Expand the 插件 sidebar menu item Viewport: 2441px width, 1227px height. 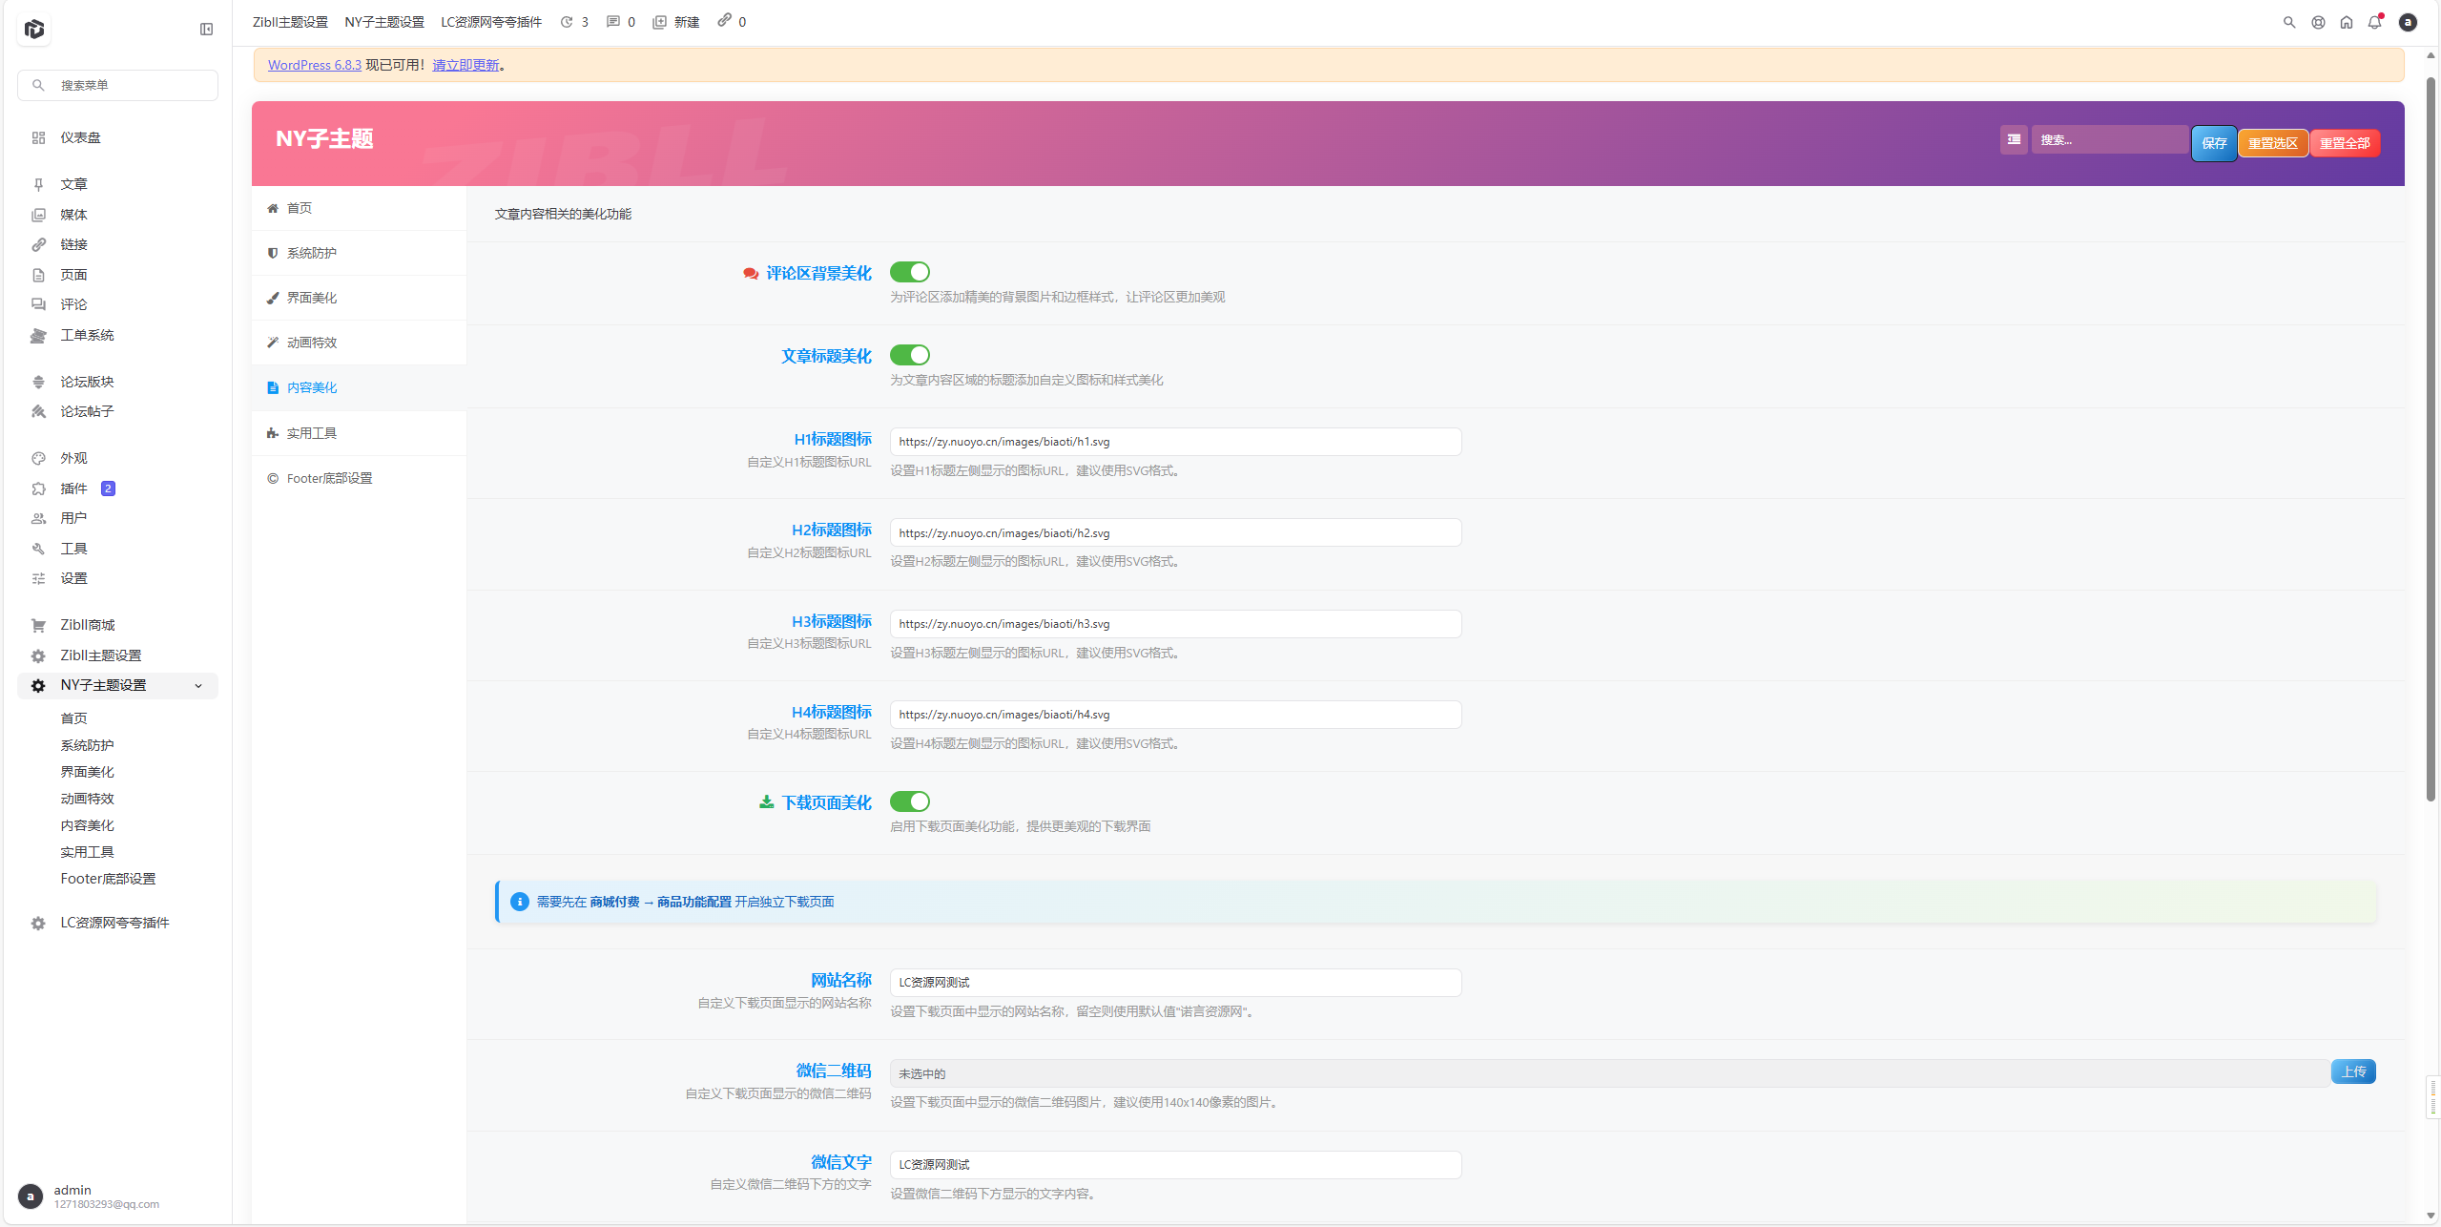73,489
